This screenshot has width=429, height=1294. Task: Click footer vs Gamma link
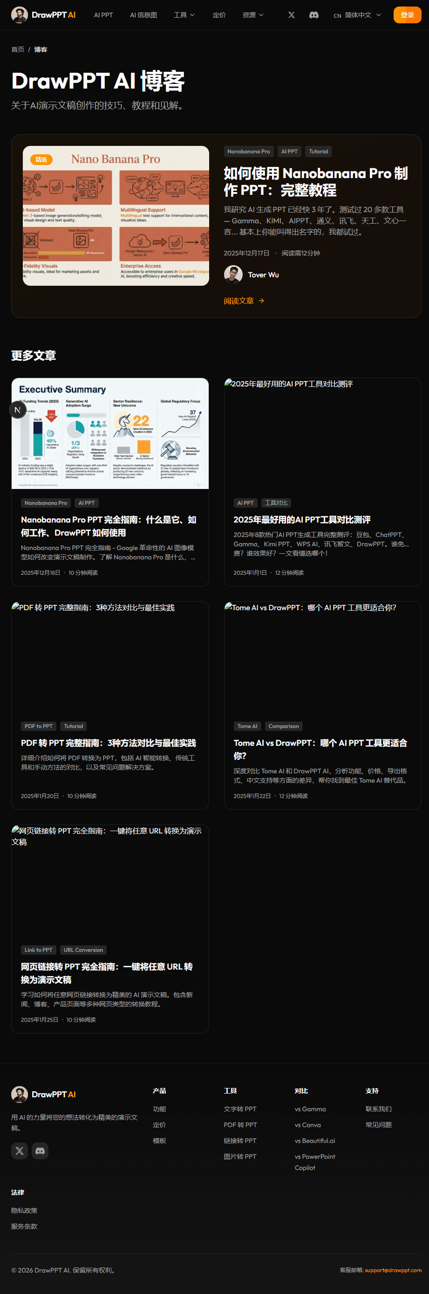(310, 1108)
